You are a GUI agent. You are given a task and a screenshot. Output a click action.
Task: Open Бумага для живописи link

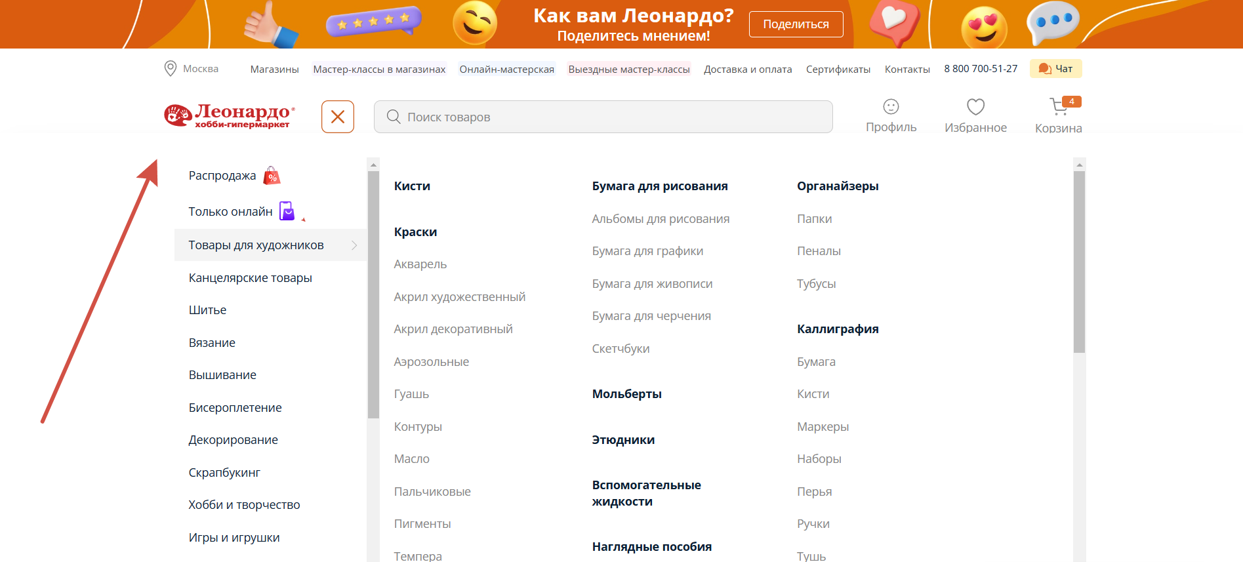pyautogui.click(x=652, y=284)
